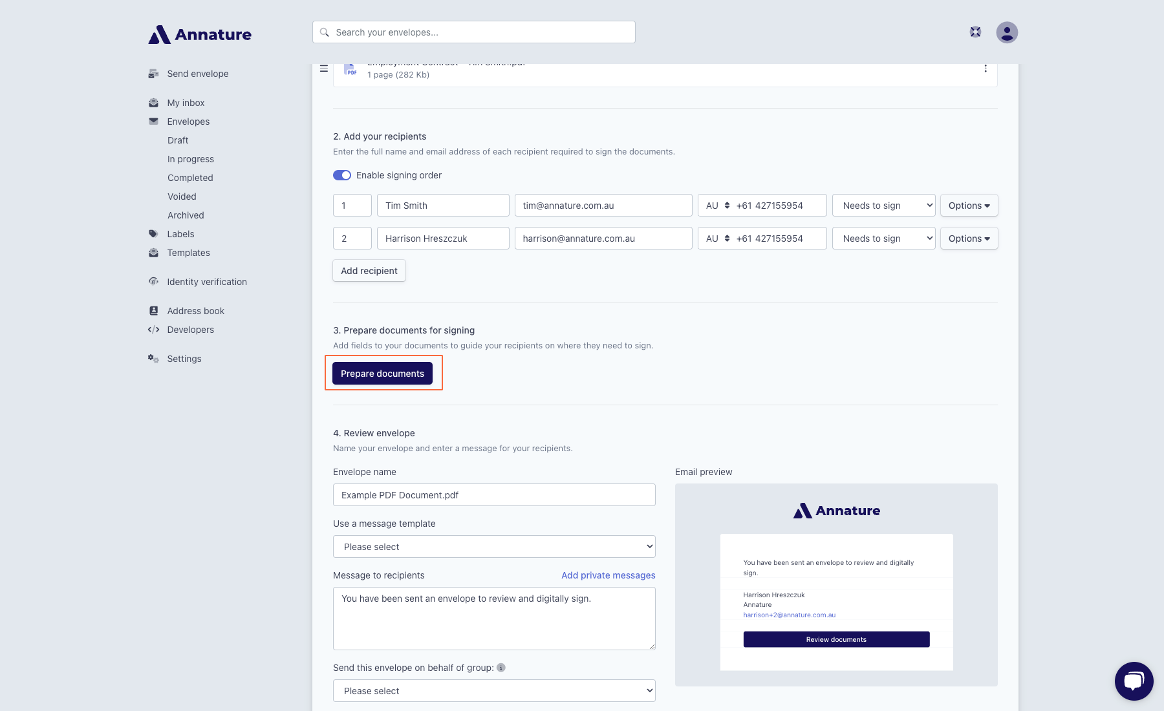Open the message template dropdown

494,547
